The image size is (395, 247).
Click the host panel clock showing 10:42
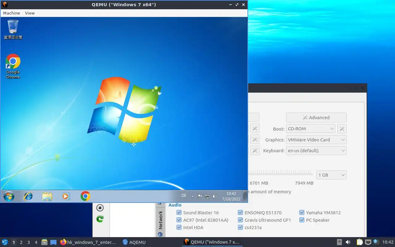388,242
